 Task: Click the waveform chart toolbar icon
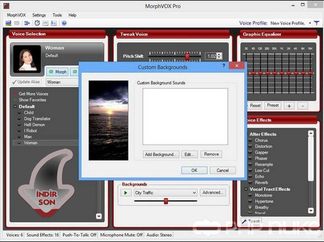click(x=45, y=23)
